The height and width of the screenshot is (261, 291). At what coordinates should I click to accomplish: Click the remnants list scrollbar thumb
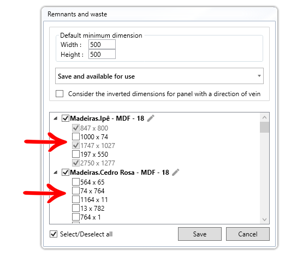(264, 127)
